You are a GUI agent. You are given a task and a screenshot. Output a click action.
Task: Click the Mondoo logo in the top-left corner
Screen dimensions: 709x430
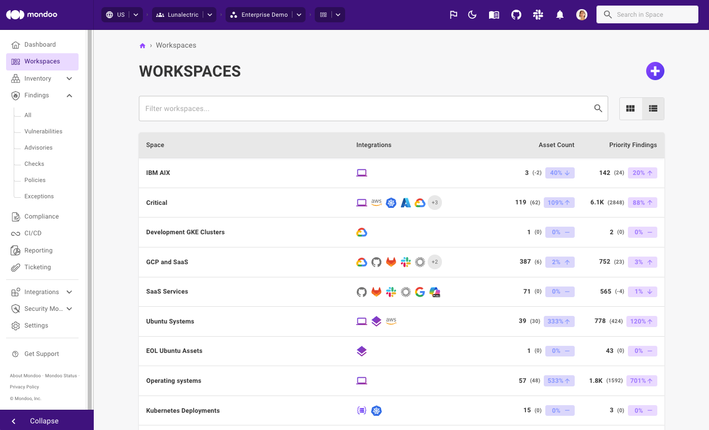[31, 14]
